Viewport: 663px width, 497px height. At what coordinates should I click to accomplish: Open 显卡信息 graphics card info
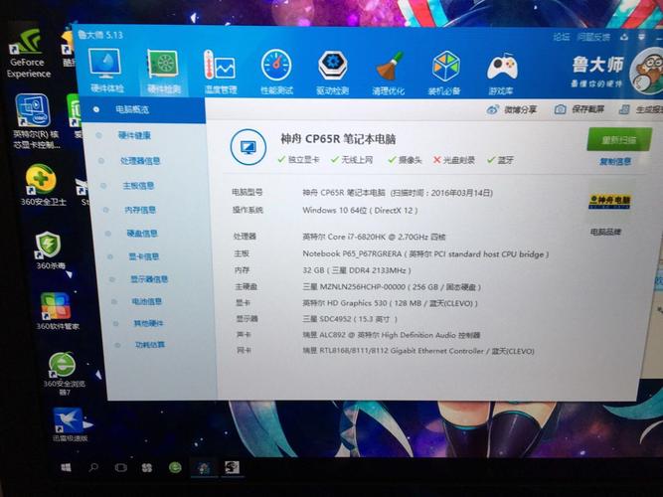(144, 256)
